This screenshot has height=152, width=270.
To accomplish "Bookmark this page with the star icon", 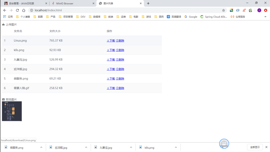I will point(223,10).
